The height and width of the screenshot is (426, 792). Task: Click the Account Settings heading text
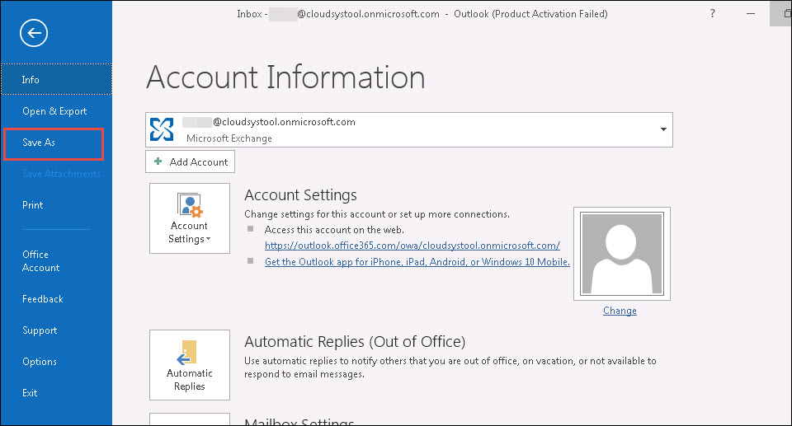click(300, 194)
